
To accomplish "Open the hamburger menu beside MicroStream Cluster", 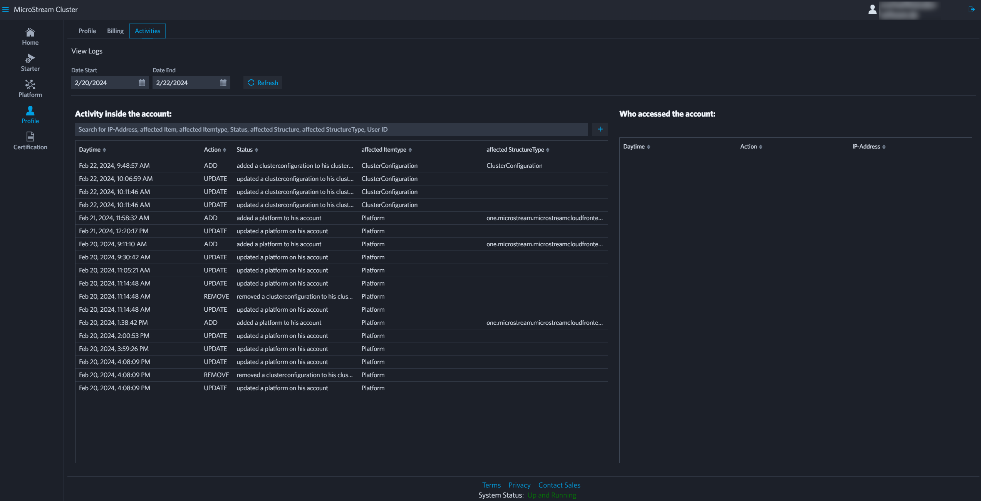I will pos(5,10).
